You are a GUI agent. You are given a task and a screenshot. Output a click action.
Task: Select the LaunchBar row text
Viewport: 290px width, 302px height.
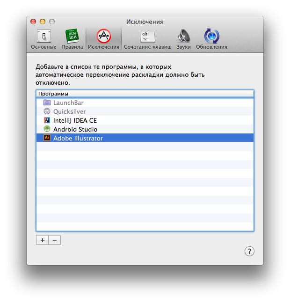68,103
